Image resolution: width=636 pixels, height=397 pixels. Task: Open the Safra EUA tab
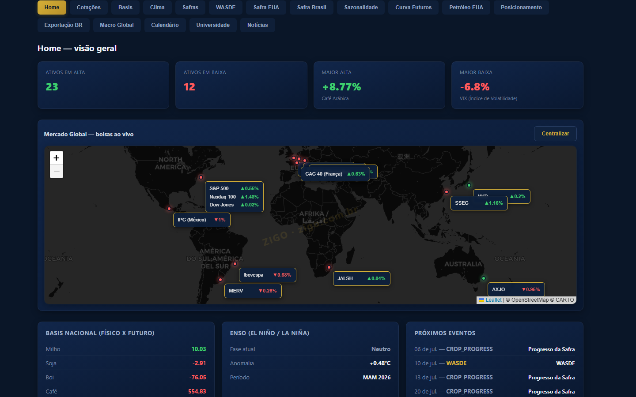click(266, 7)
